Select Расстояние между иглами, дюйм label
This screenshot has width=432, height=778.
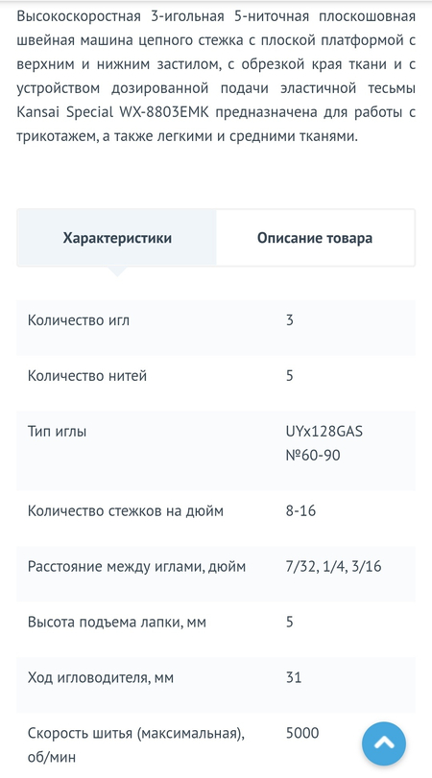136,567
